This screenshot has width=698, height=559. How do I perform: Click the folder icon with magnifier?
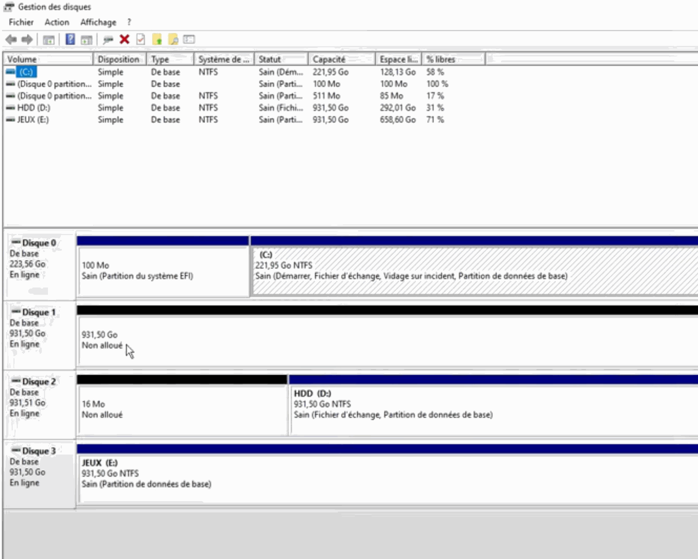(173, 39)
